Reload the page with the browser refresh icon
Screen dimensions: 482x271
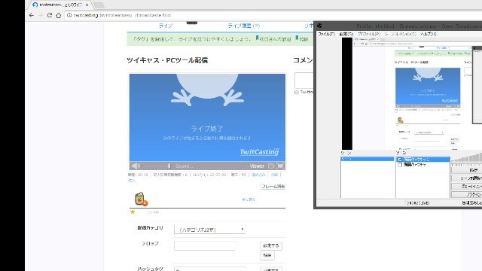tap(50, 15)
